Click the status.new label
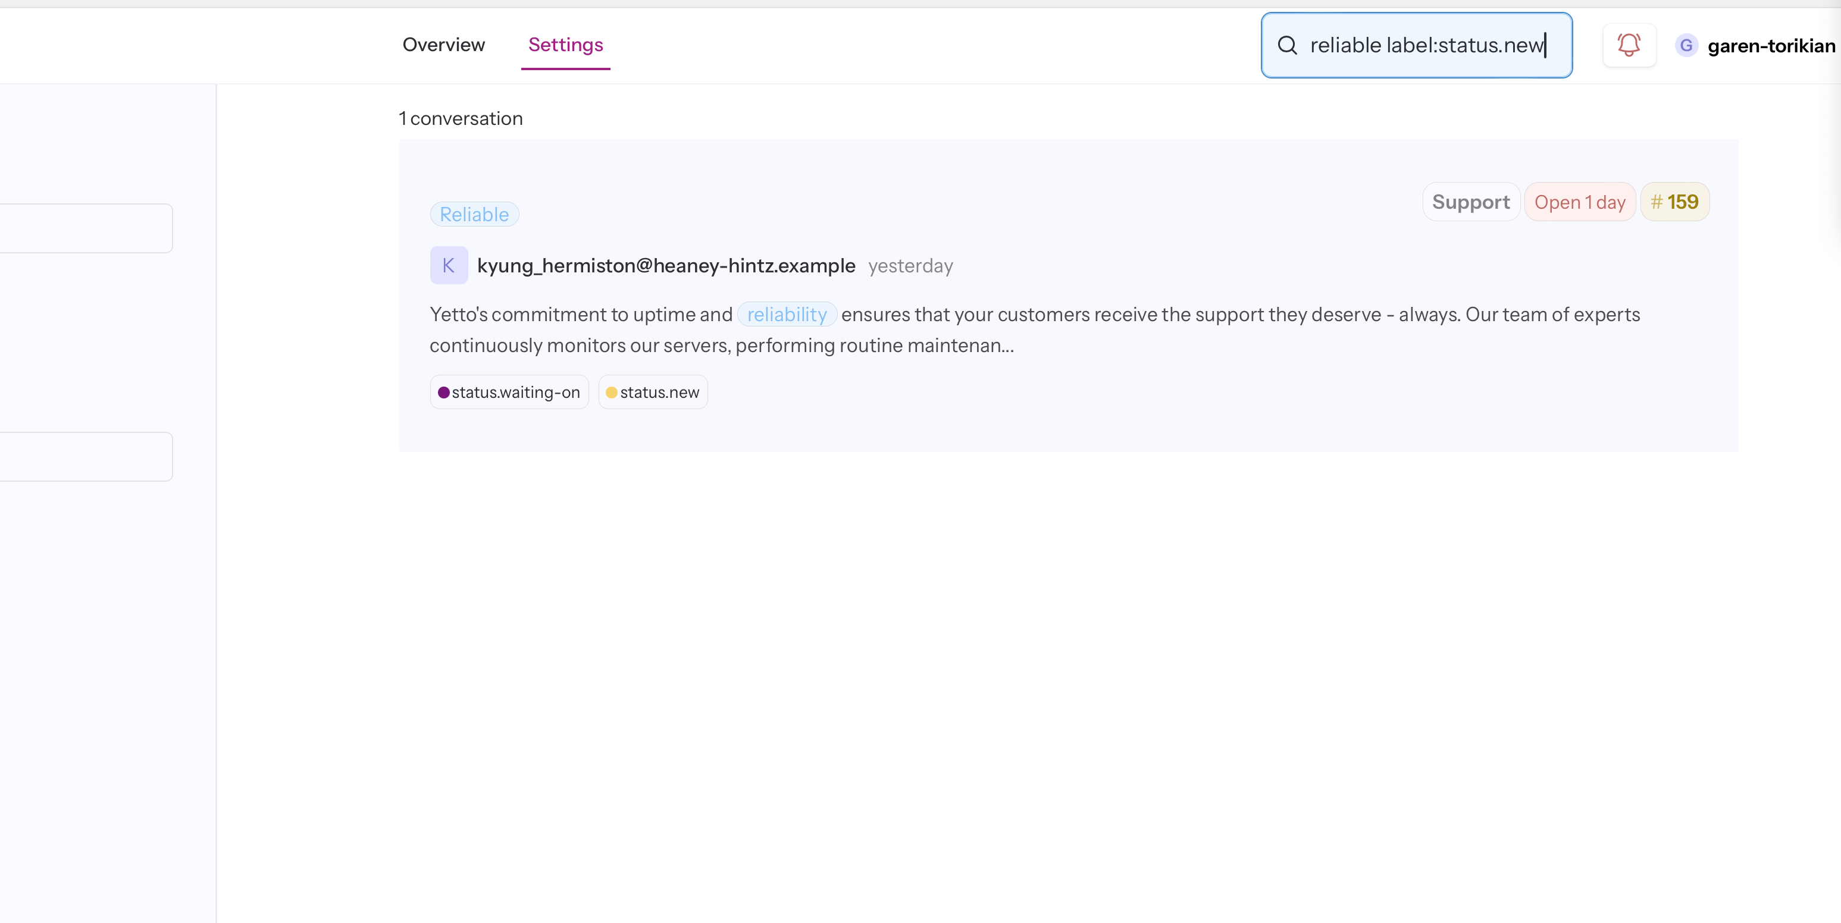The height and width of the screenshot is (923, 1841). [653, 392]
